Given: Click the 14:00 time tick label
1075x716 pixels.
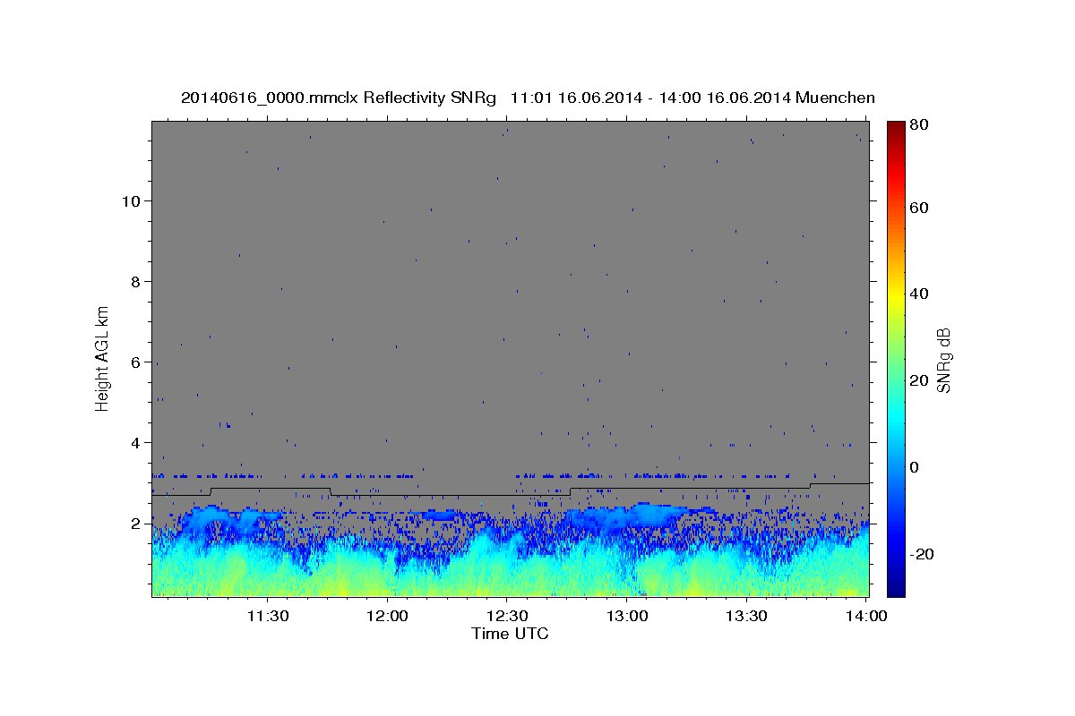Looking at the screenshot, I should (x=865, y=616).
